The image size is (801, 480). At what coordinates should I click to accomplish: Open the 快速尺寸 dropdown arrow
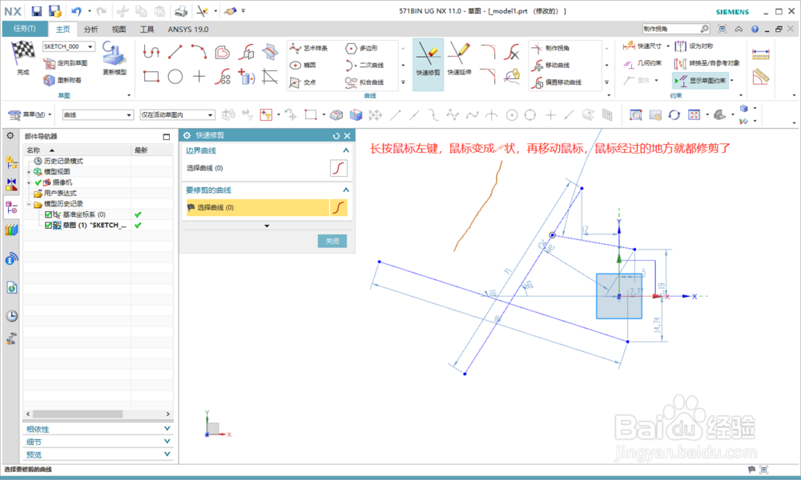[668, 46]
